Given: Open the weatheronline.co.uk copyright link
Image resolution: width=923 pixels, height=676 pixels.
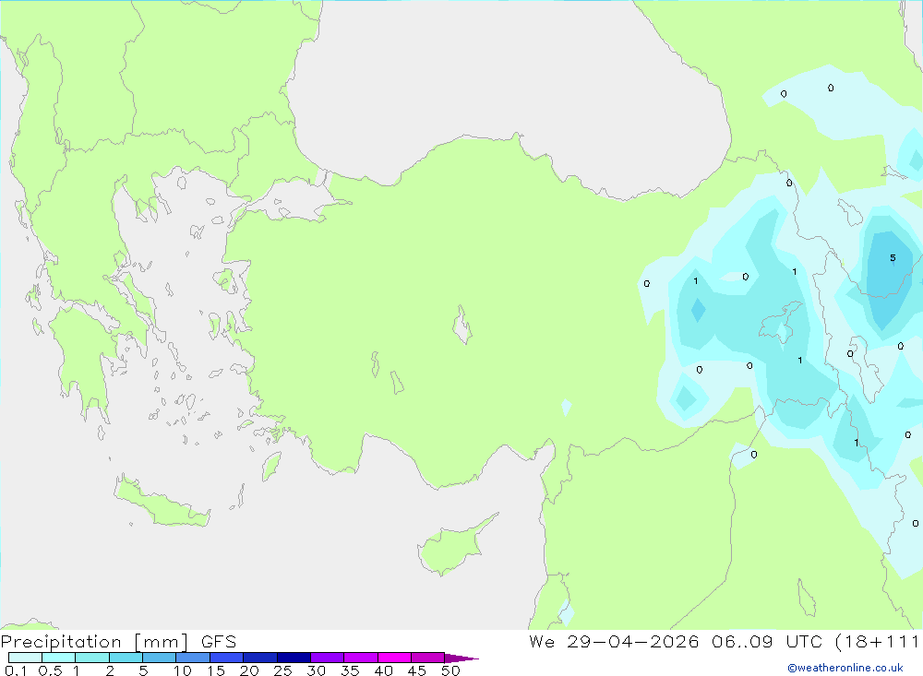Looking at the screenshot, I should (x=845, y=668).
